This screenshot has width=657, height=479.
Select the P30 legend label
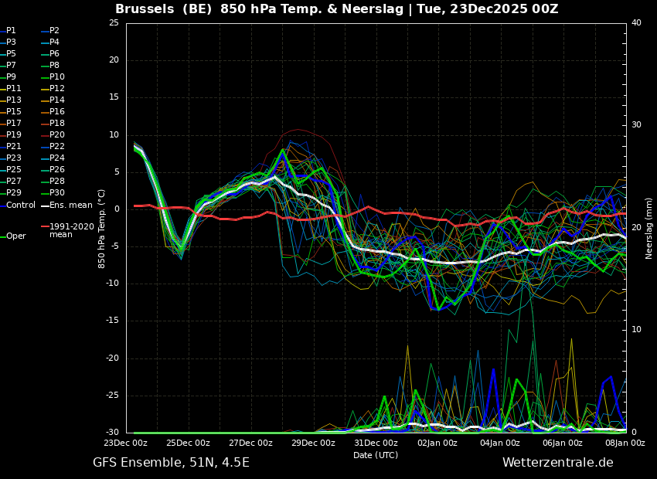(57, 193)
